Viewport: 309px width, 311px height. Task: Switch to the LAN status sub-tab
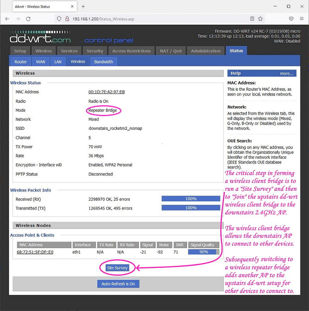coord(58,62)
